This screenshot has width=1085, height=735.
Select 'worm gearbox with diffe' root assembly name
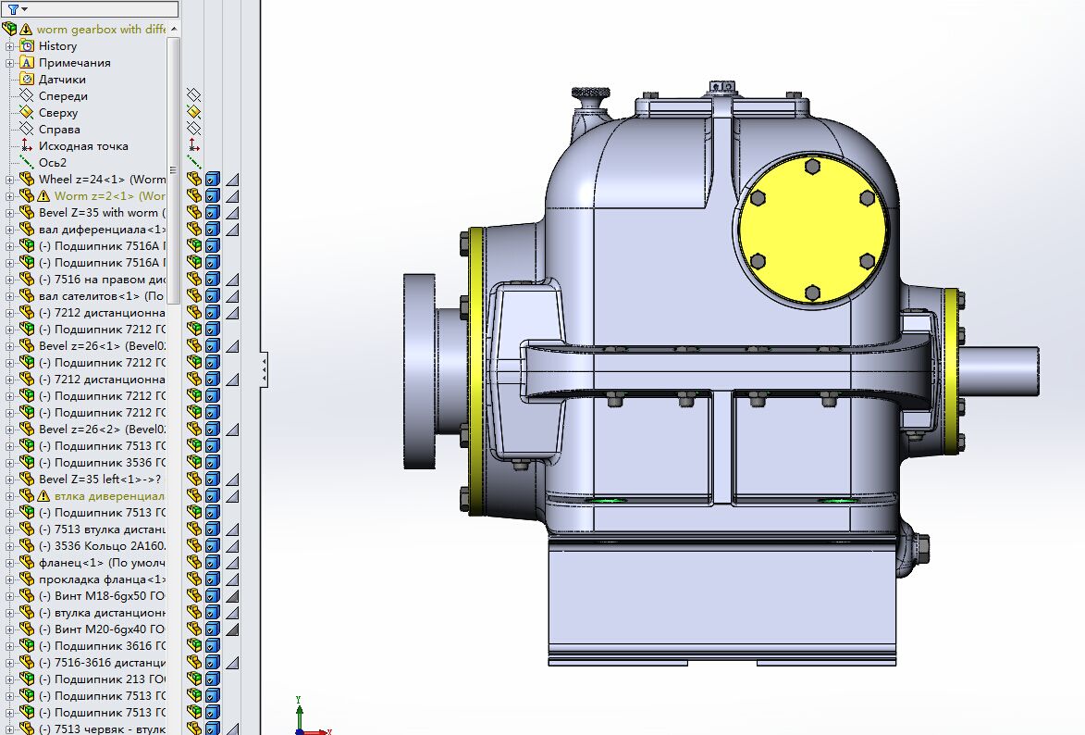101,29
